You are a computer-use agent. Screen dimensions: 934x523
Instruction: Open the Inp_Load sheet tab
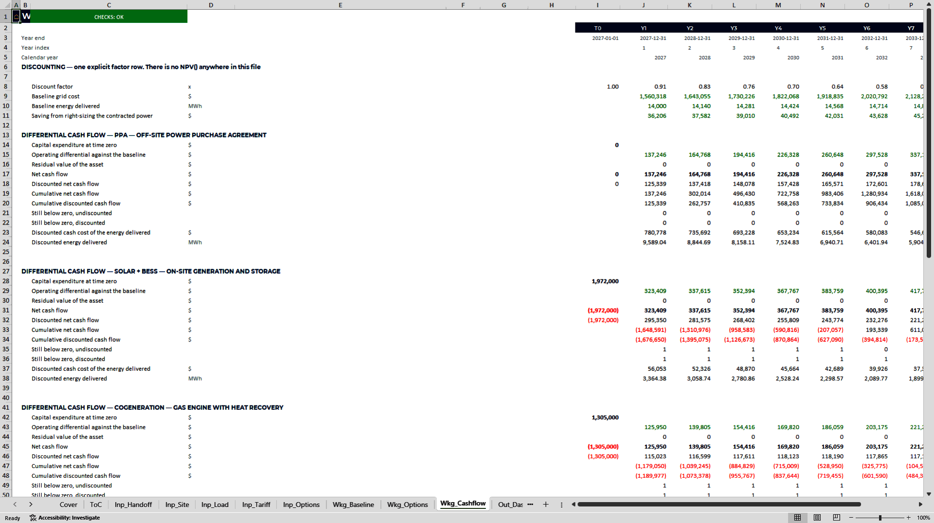tap(215, 505)
